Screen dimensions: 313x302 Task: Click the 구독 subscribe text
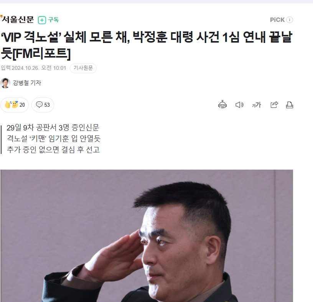click(x=53, y=20)
